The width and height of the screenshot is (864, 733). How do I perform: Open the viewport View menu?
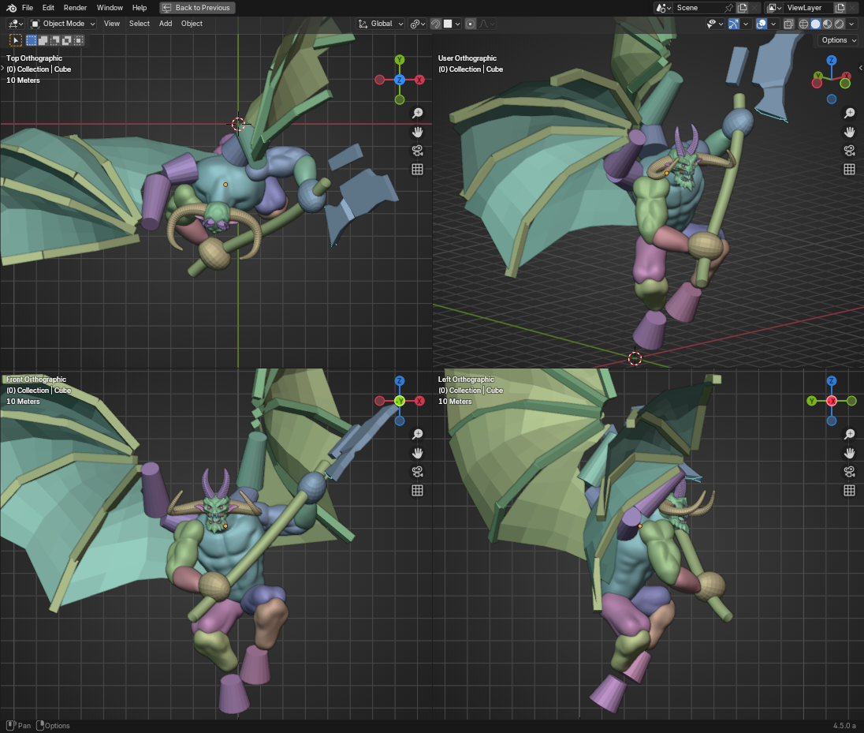(x=112, y=24)
